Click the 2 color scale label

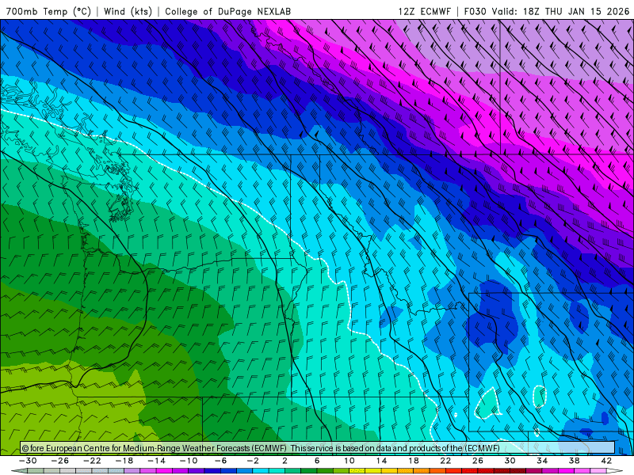point(285,461)
